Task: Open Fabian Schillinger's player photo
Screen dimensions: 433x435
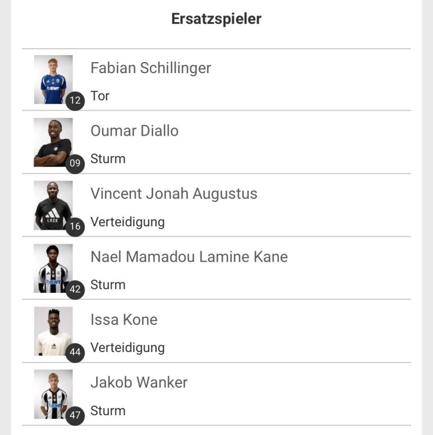Action: point(53,79)
